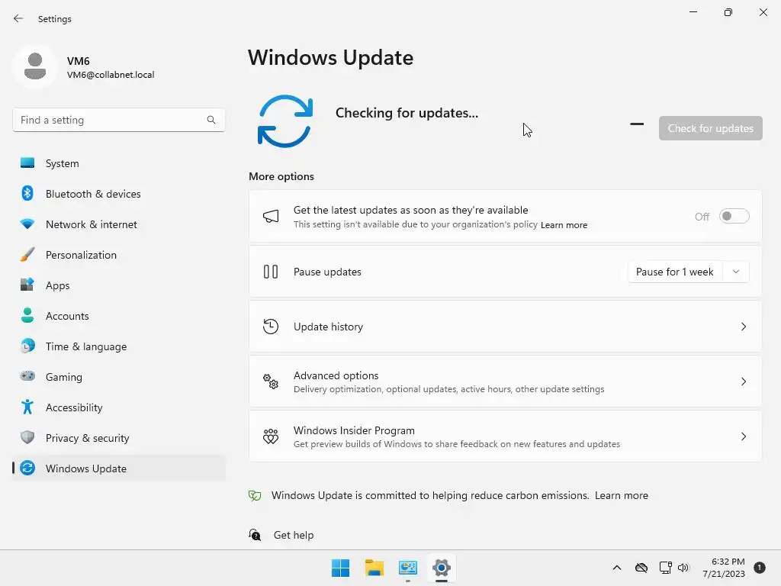This screenshot has width=781, height=586.
Task: Focus the Find a setting search box
Action: 118,120
